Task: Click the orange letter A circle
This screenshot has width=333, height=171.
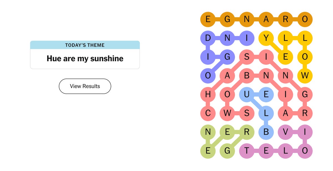Action: [266, 19]
